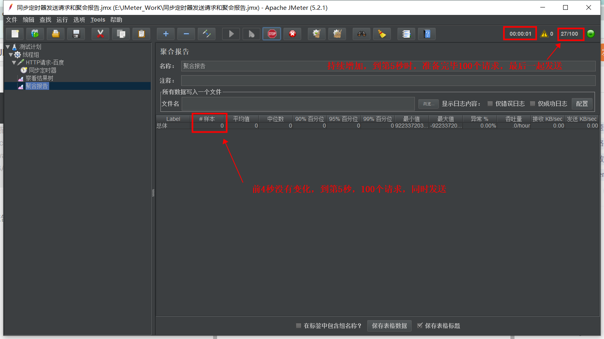Click the 浏览 file browse button
Screen dimensions: 604x339
tap(428, 104)
